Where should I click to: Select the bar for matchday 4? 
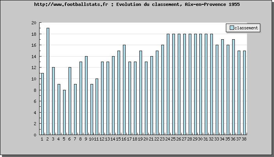59,110
